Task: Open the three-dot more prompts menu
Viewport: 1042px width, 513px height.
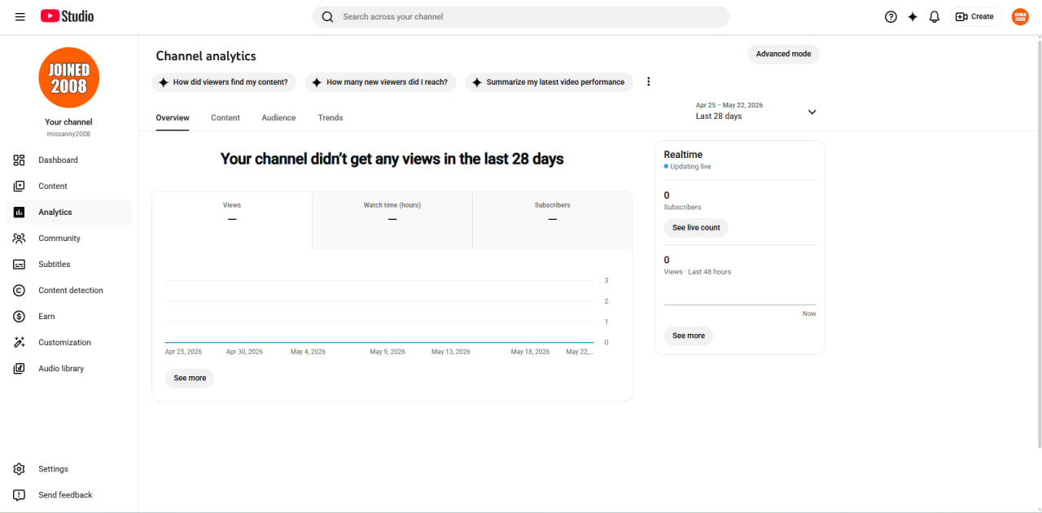Action: 649,81
